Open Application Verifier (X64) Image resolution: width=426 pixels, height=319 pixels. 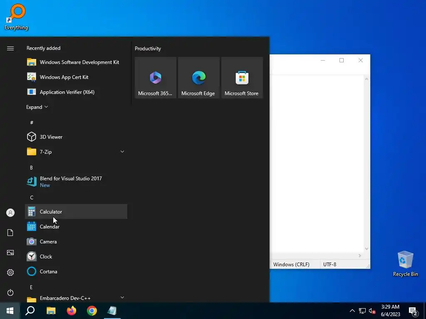click(76, 92)
